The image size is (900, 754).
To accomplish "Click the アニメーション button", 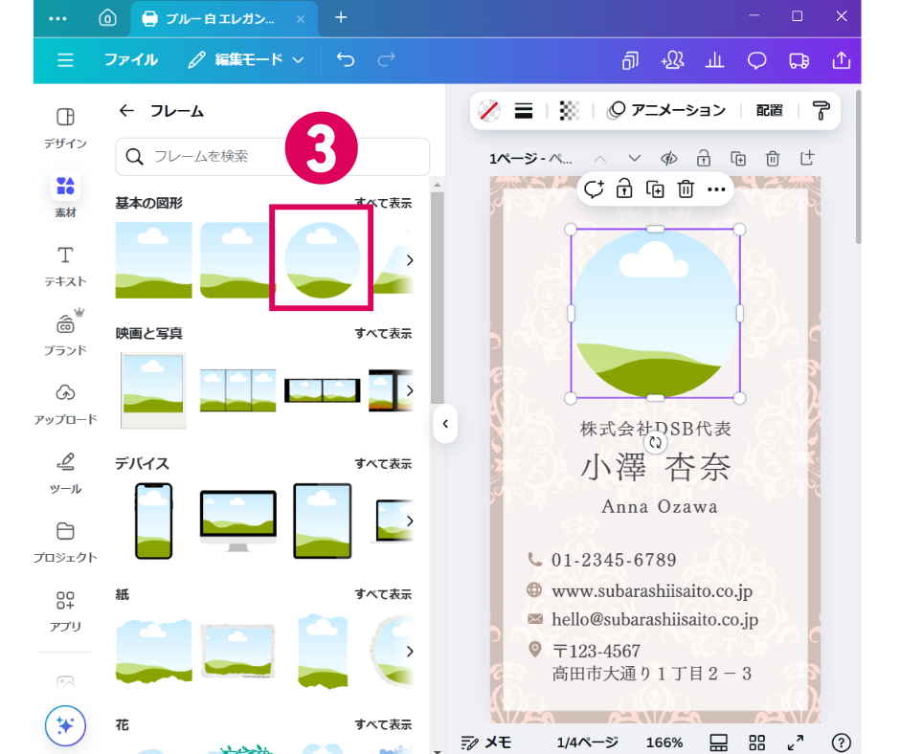I will tap(667, 111).
